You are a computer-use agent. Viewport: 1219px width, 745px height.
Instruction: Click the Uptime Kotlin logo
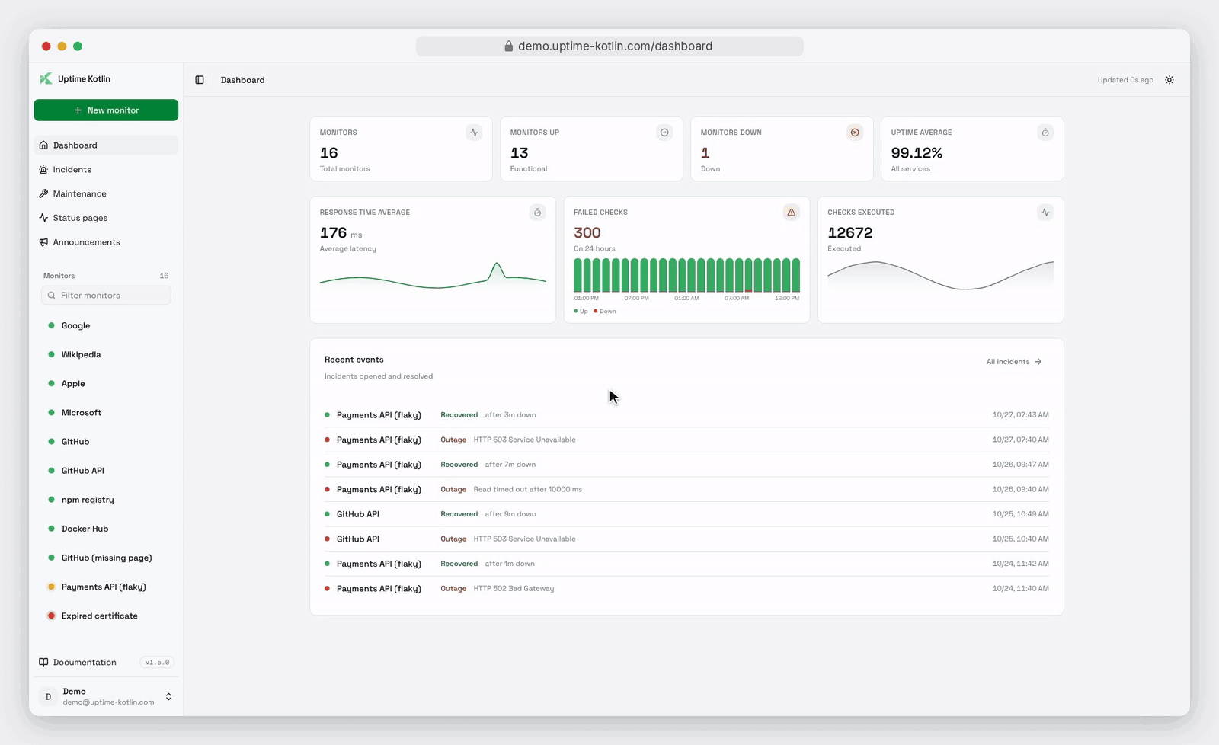pyautogui.click(x=46, y=78)
